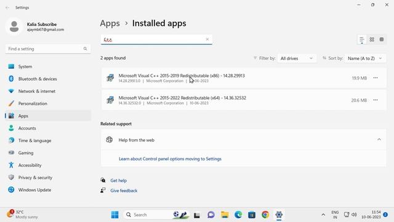This screenshot has width=394, height=222.
Task: Open Privacy & security settings
Action: pos(48,178)
